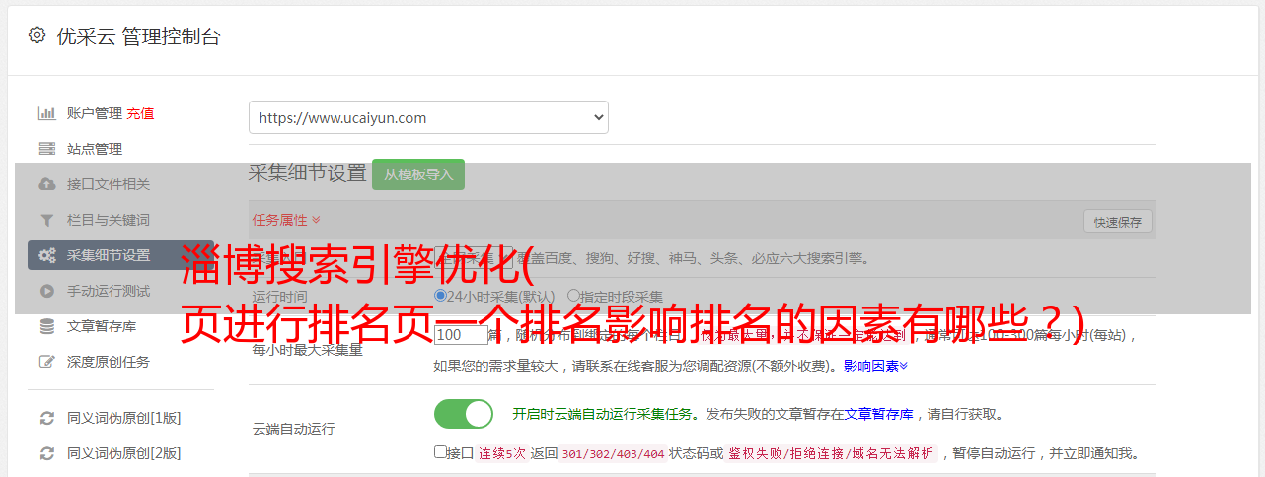This screenshot has height=477, width=1265.
Task: Click the server icon for 站点管理
Action: [46, 149]
